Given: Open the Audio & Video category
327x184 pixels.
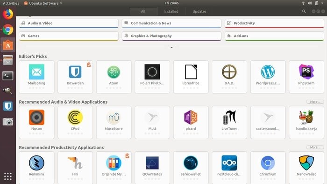Looking at the screenshot, I should 69,23.
